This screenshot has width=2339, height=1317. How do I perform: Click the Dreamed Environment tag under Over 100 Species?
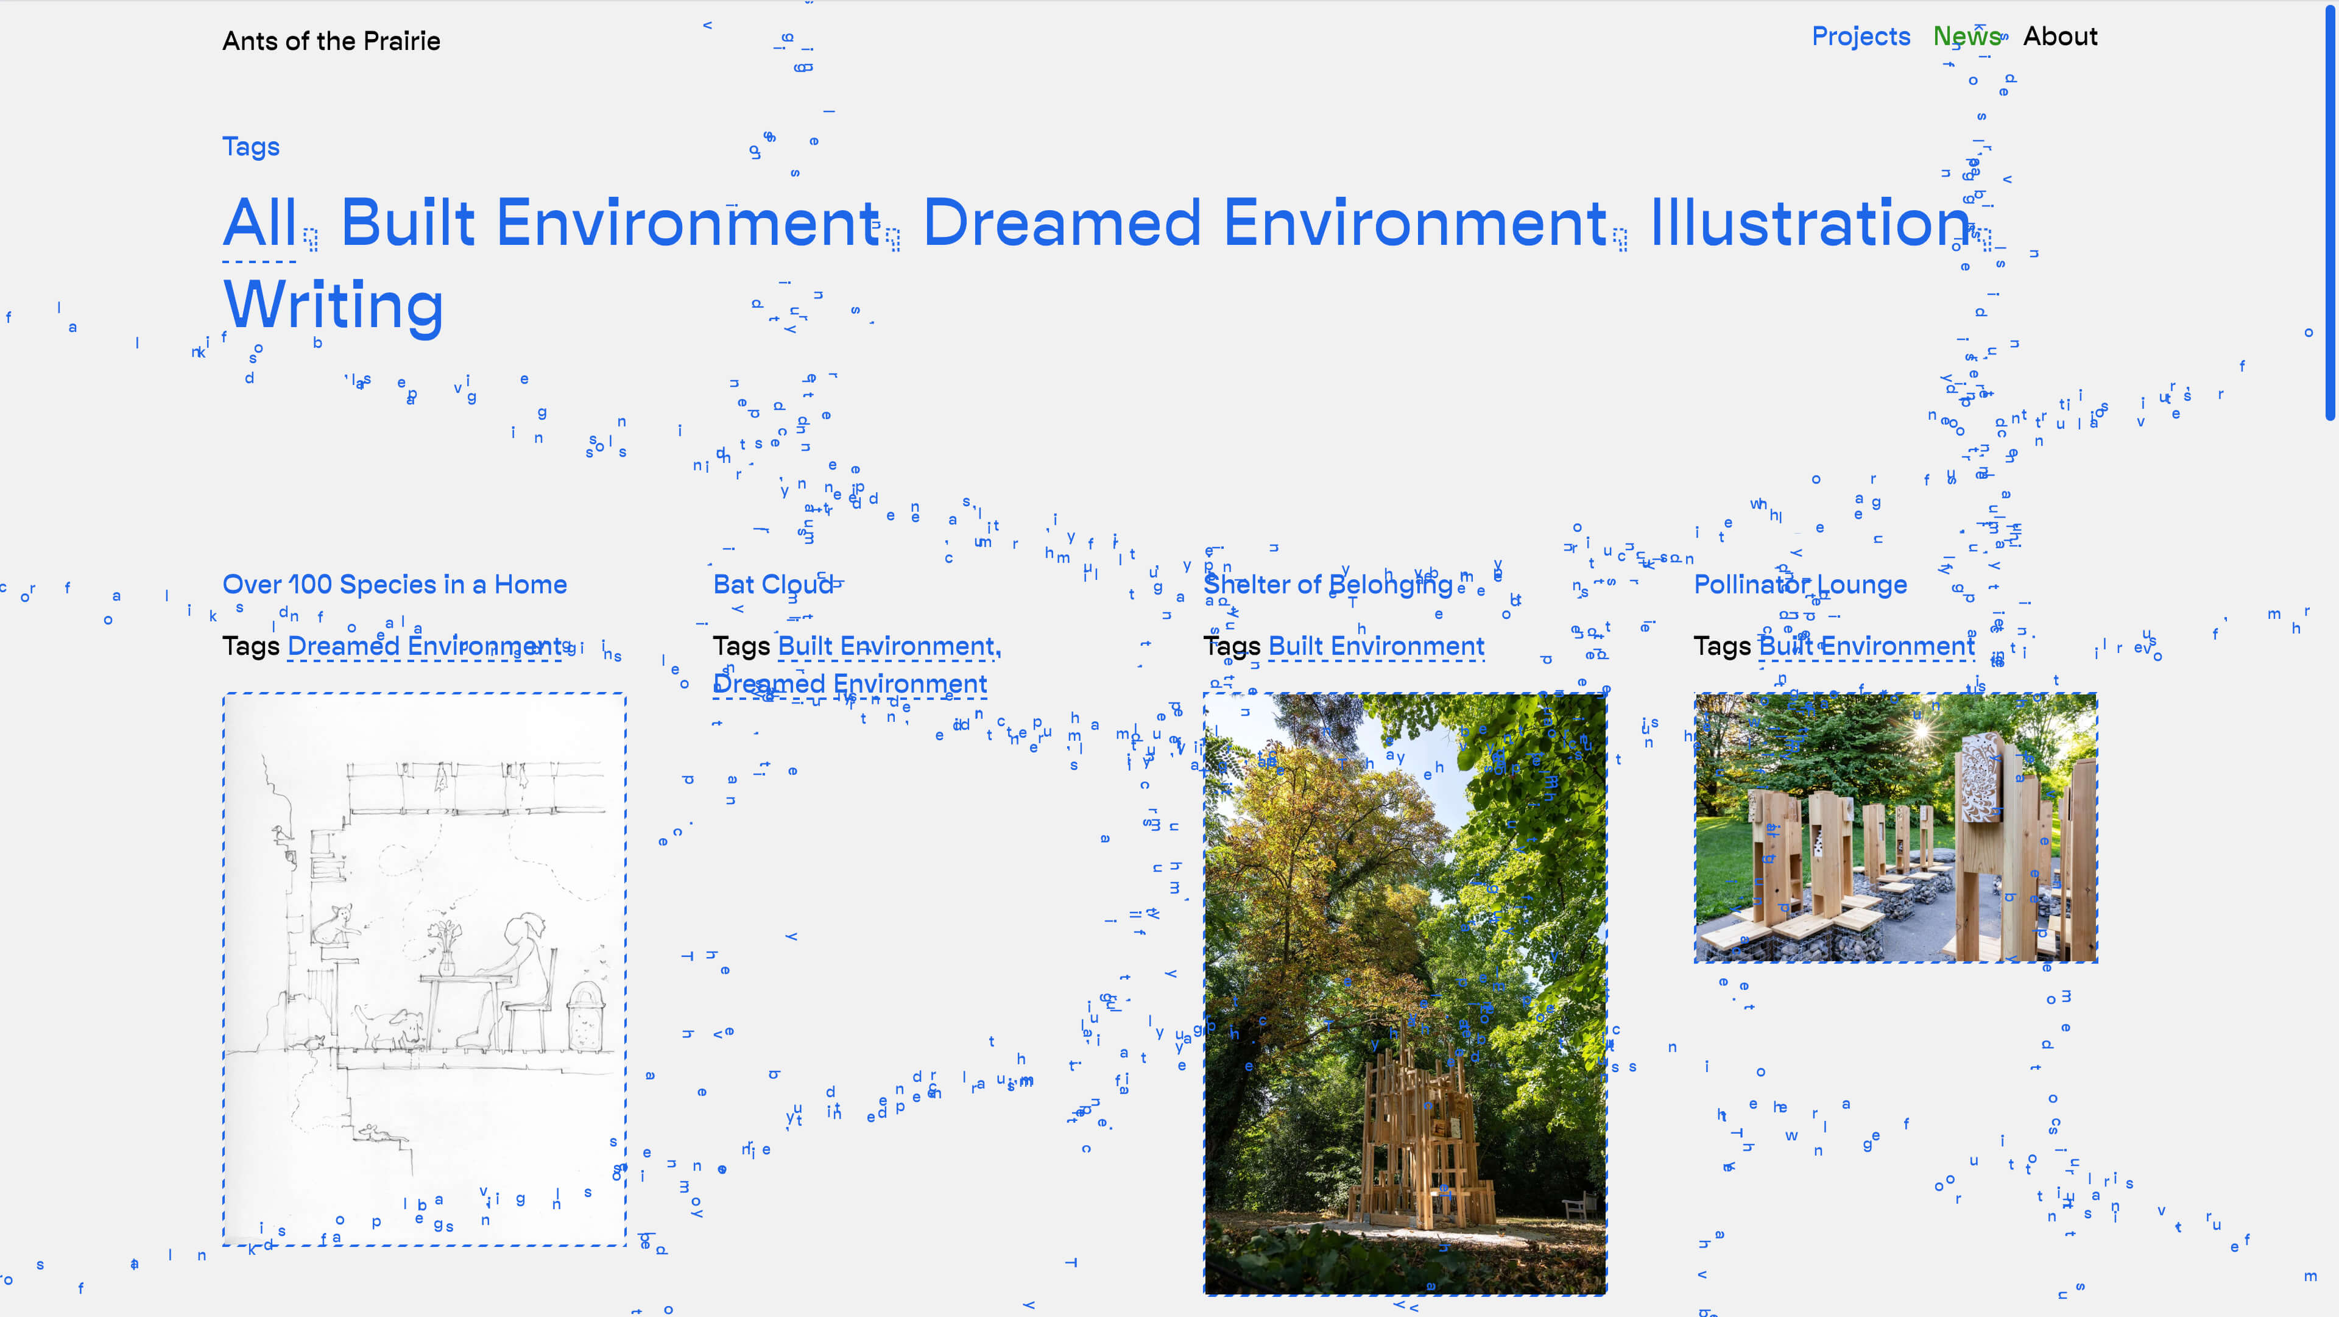click(x=424, y=646)
